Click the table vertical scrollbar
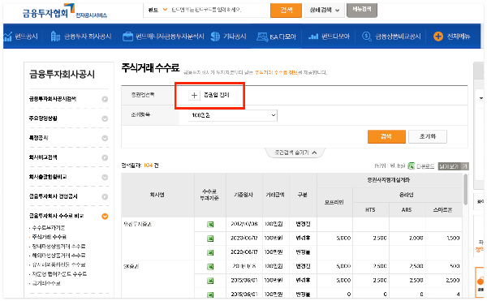 pos(465,189)
